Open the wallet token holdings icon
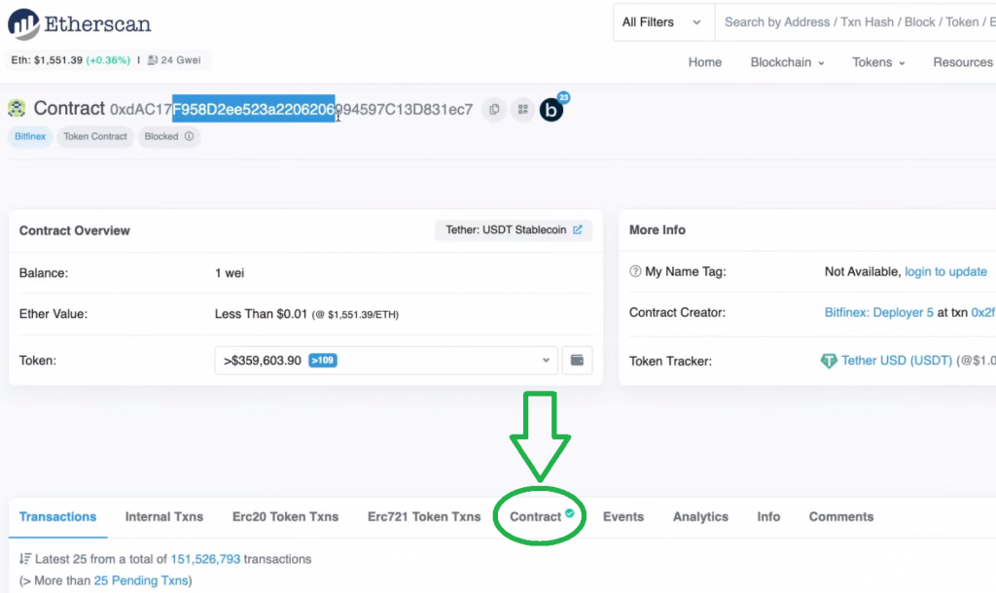 tap(577, 360)
